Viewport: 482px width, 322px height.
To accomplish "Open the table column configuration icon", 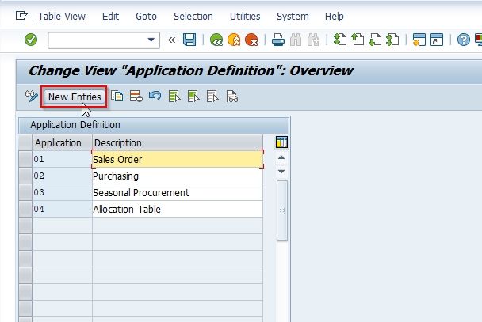I will 281,142.
